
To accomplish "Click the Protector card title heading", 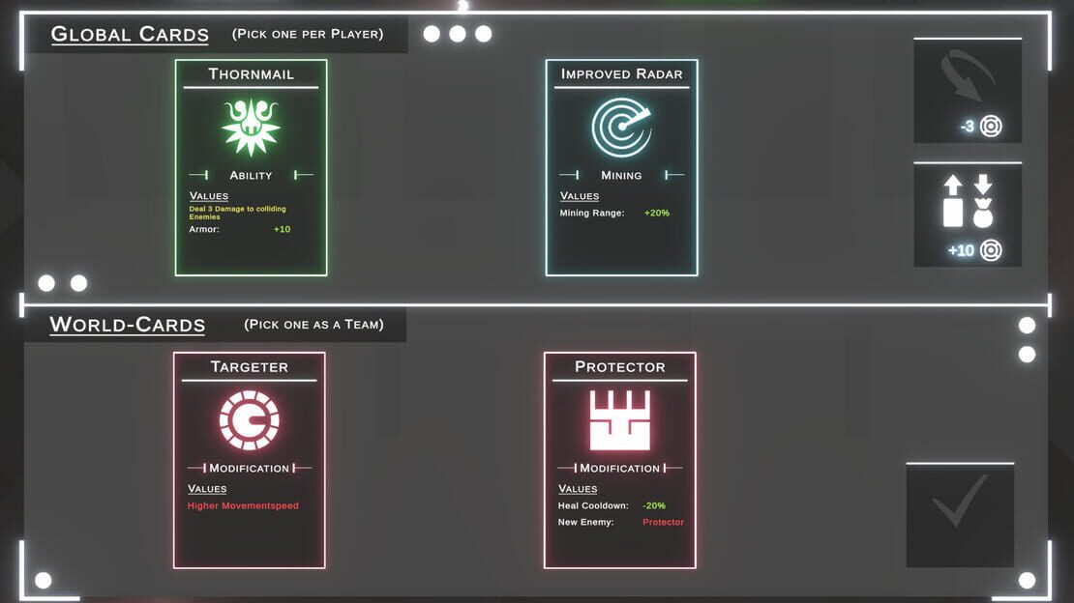I will [x=620, y=367].
